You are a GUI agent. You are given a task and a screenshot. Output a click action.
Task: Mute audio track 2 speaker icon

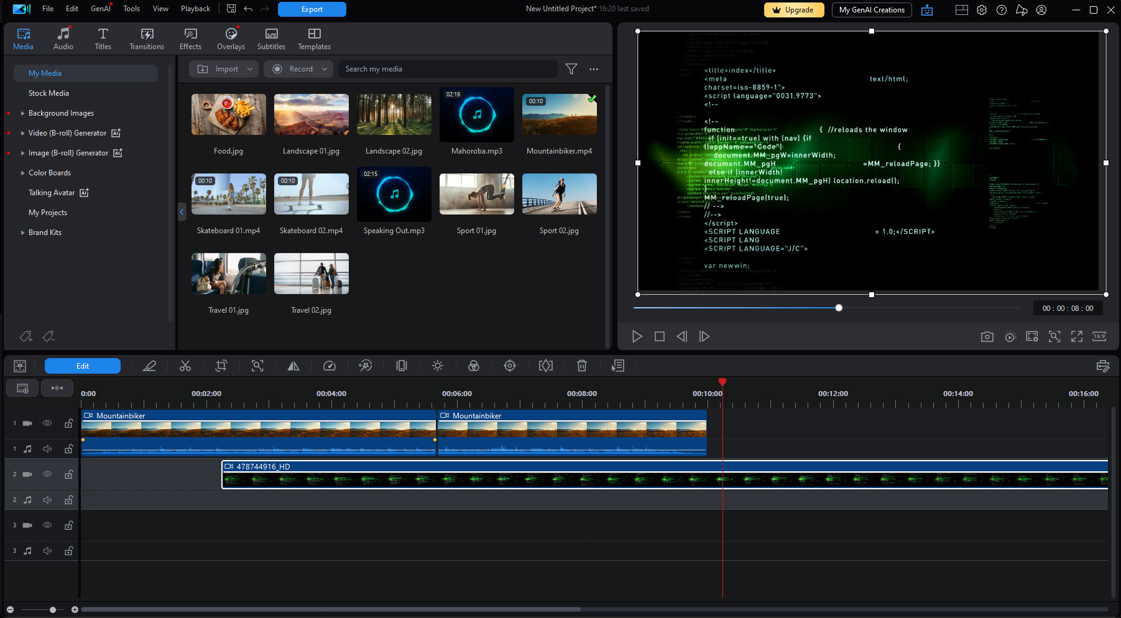47,500
